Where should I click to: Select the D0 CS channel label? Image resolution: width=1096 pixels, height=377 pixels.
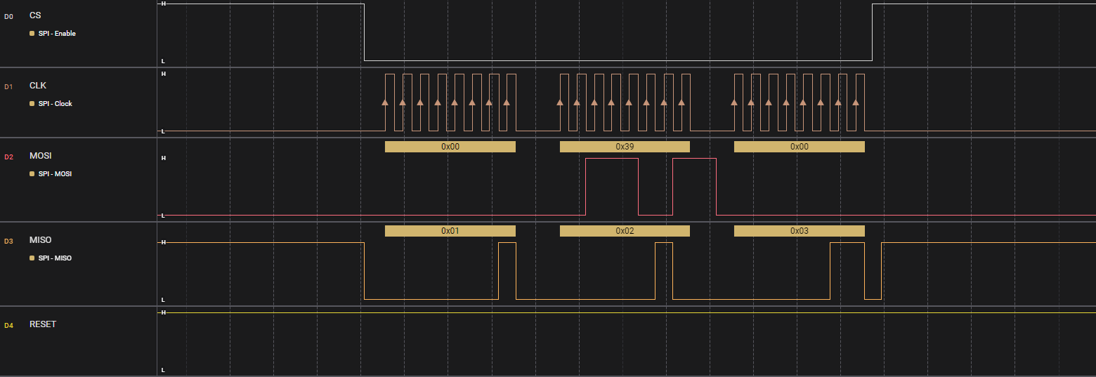[x=35, y=15]
